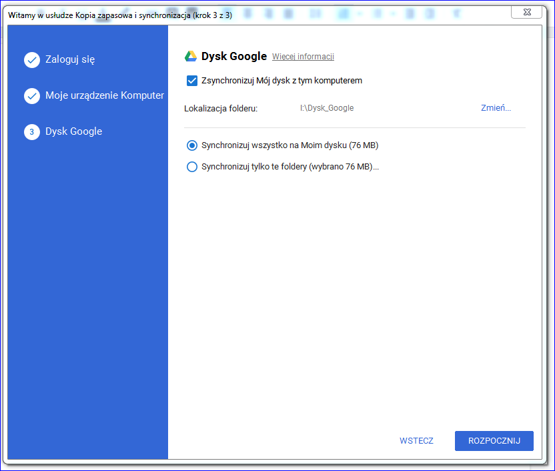Click the checkmark icon beside Moje urządzenie Komputer
555x471 pixels.
click(x=32, y=96)
